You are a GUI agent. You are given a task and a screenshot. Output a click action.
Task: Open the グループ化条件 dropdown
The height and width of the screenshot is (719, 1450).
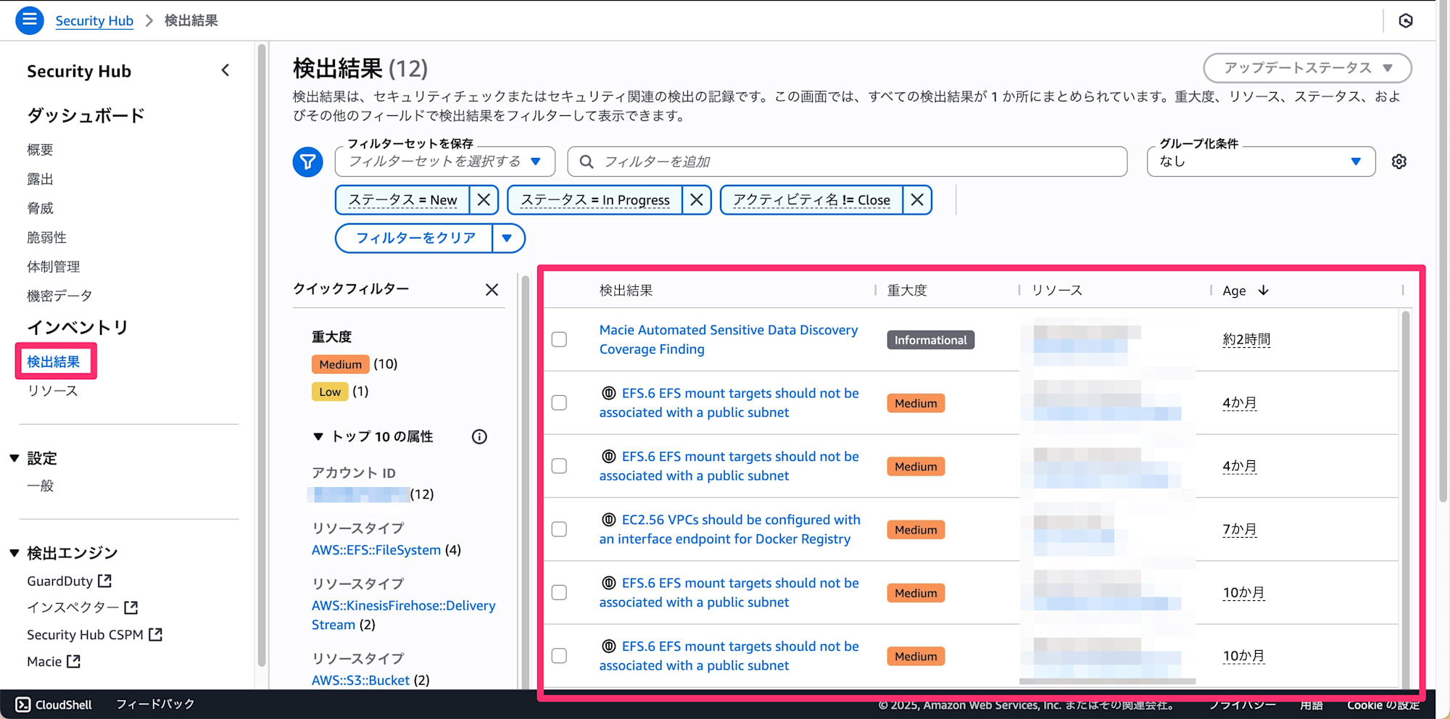click(x=1261, y=162)
